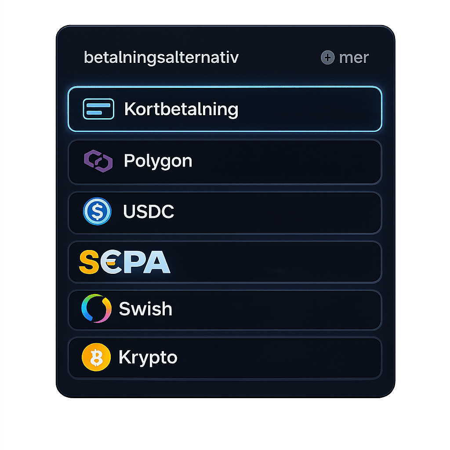This screenshot has width=450, height=450.
Task: Click the betalningsalternativ header title
Action: [x=161, y=58]
